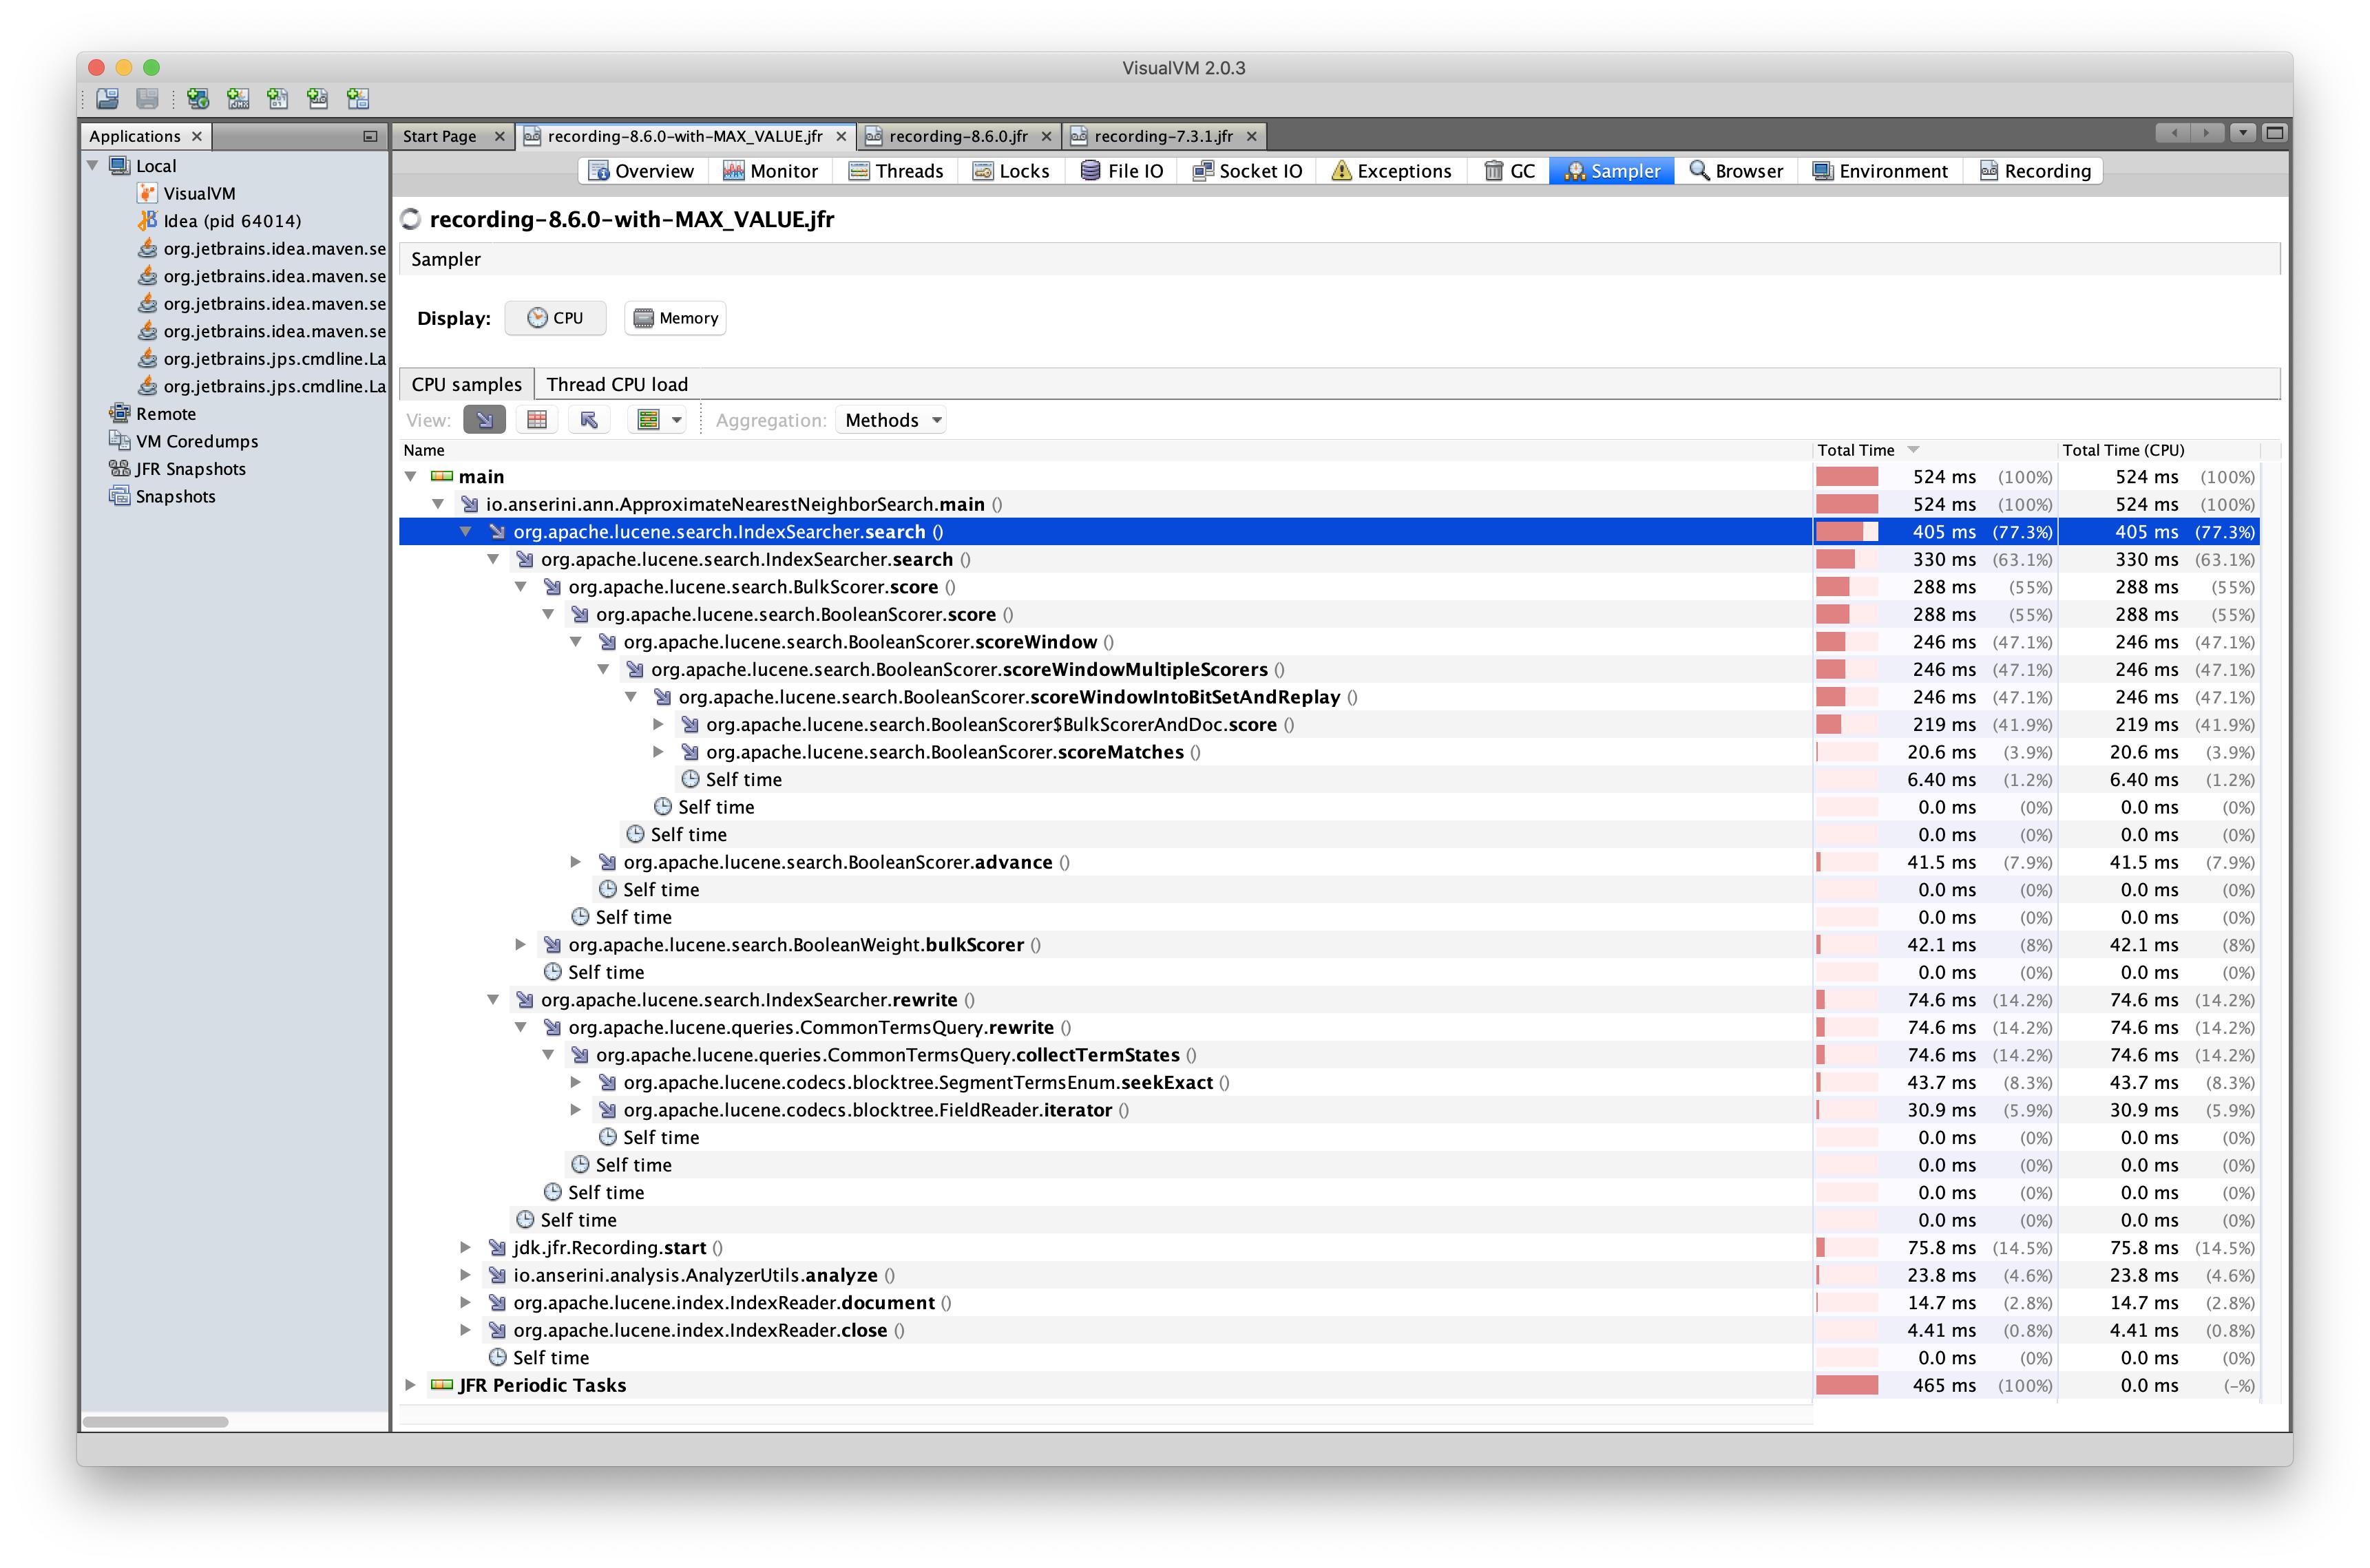Click the minimize Applications panel icon
2370x1568 pixels.
[370, 136]
